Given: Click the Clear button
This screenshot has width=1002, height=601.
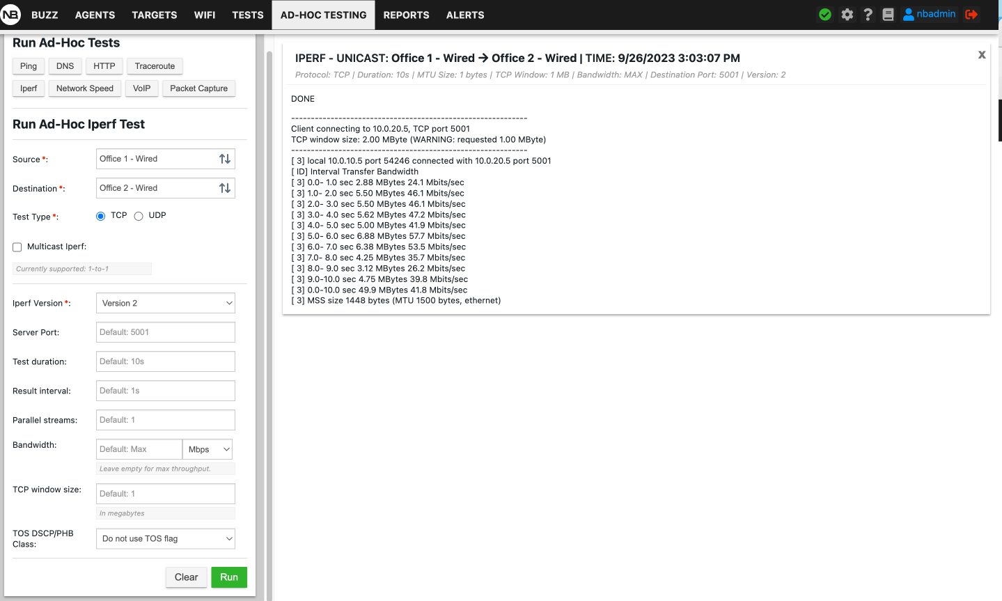Looking at the screenshot, I should 186,577.
